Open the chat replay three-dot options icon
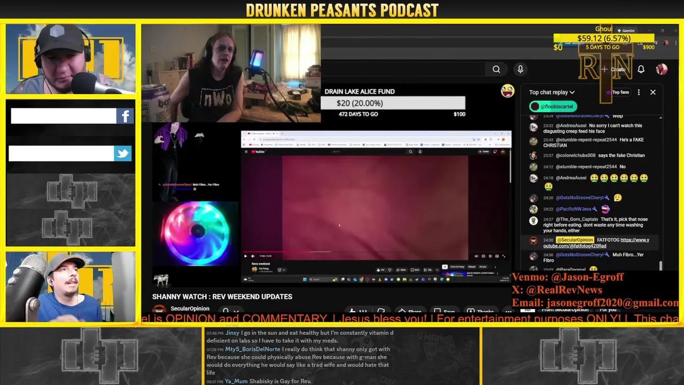Screen dimensions: 684x385 pyautogui.click(x=639, y=92)
